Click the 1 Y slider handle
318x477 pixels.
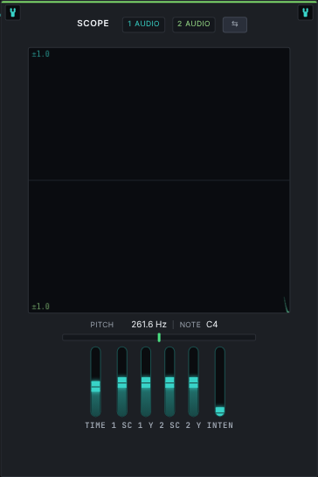[x=146, y=382]
